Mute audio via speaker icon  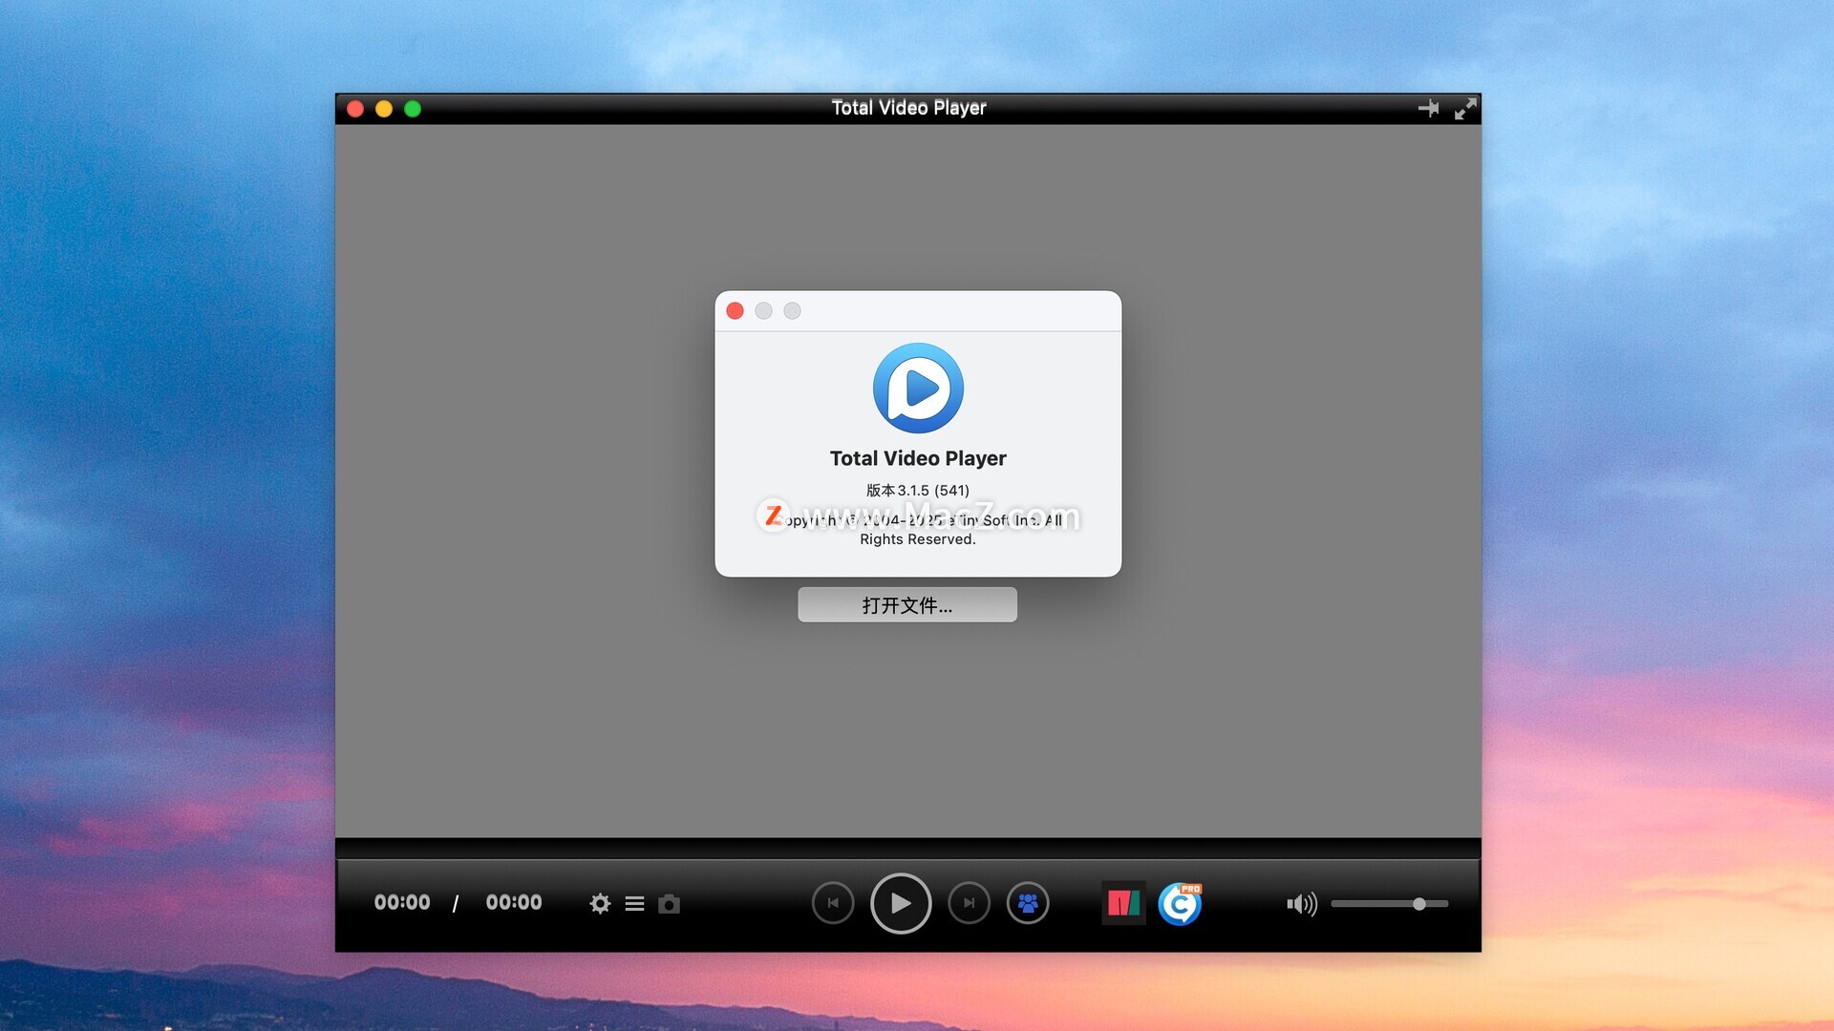(1301, 903)
